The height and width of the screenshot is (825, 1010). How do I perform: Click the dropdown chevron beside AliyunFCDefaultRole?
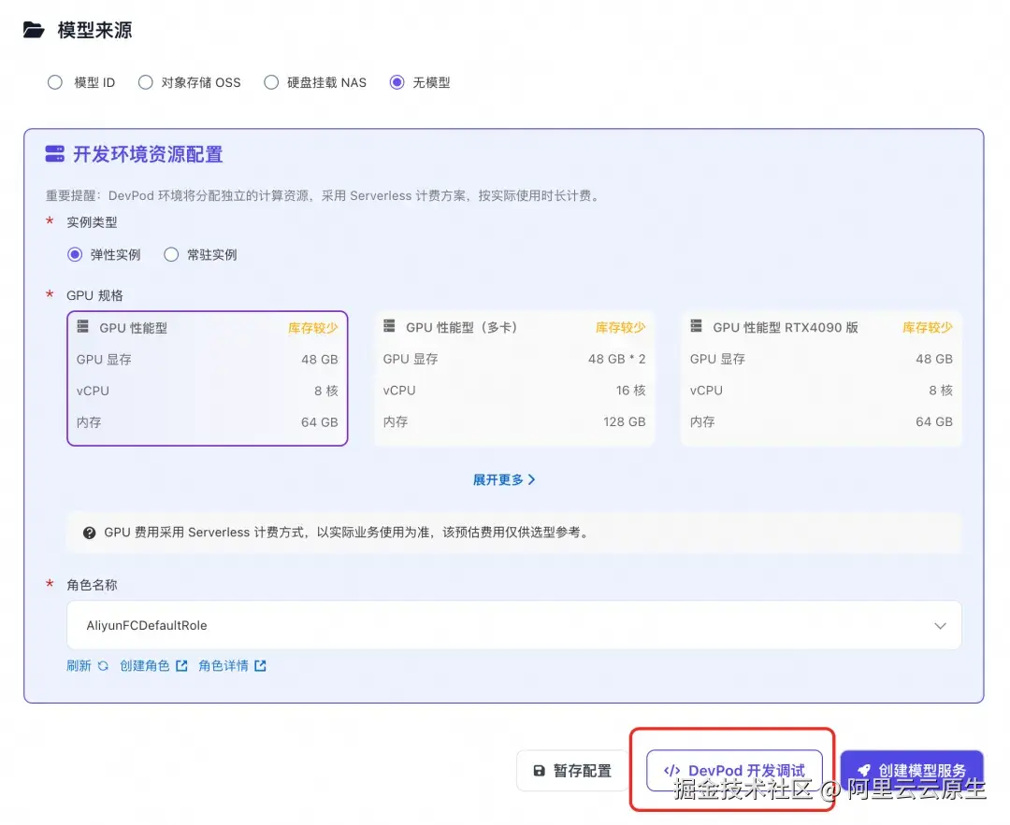(x=940, y=626)
